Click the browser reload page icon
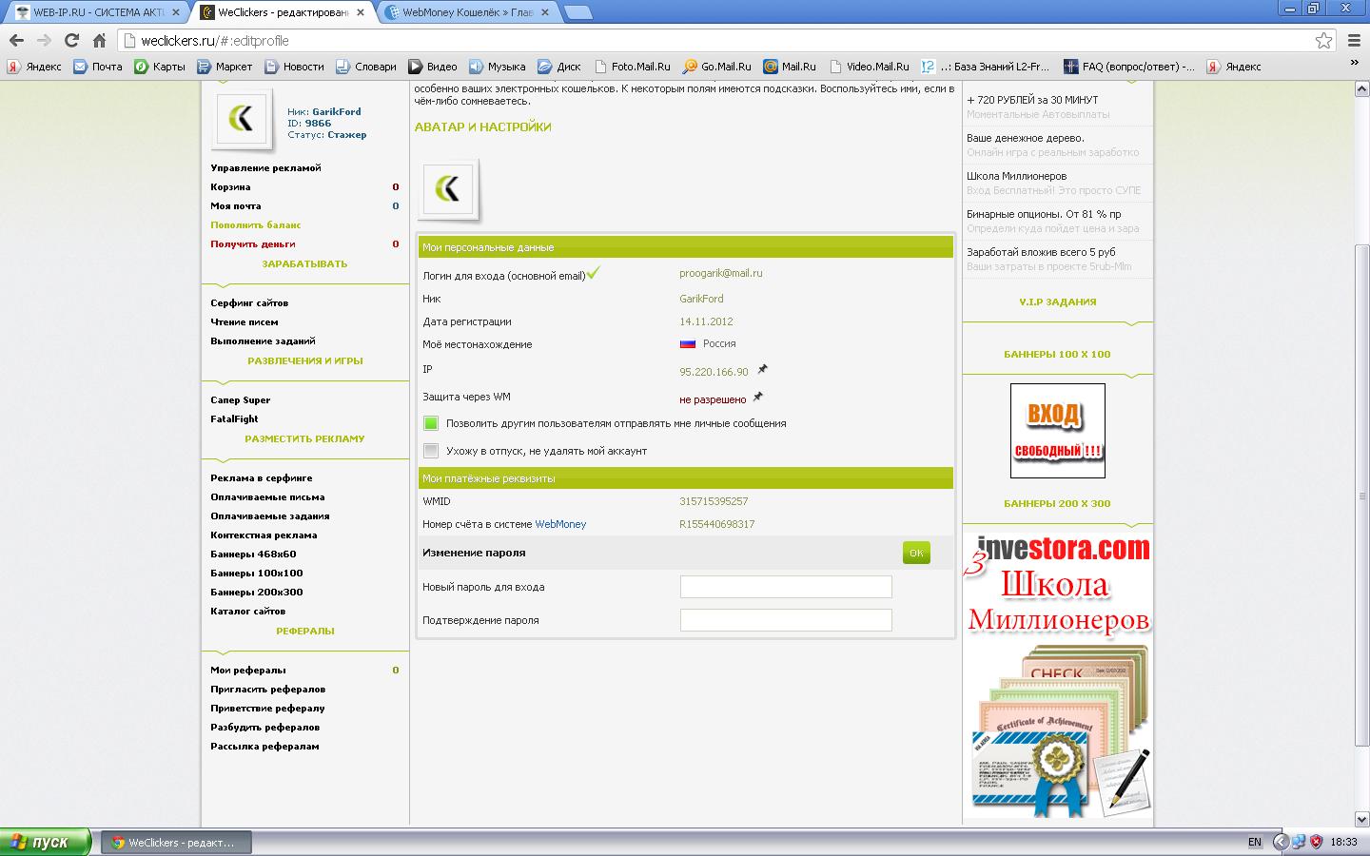Viewport: 1370px width, 856px height. tap(71, 40)
